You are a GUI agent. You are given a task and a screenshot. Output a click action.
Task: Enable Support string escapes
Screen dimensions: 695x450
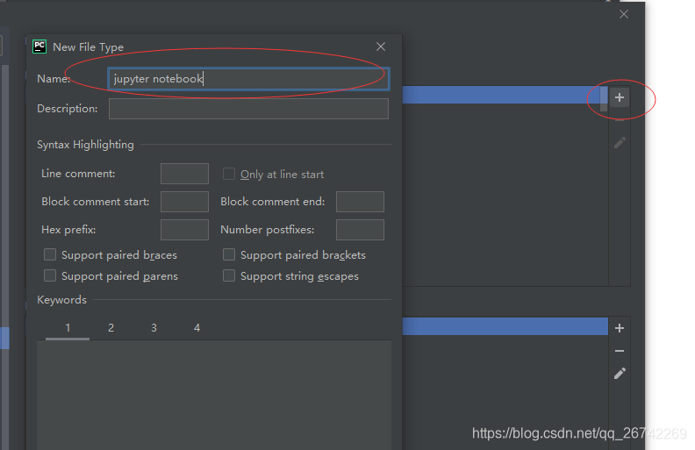point(229,276)
